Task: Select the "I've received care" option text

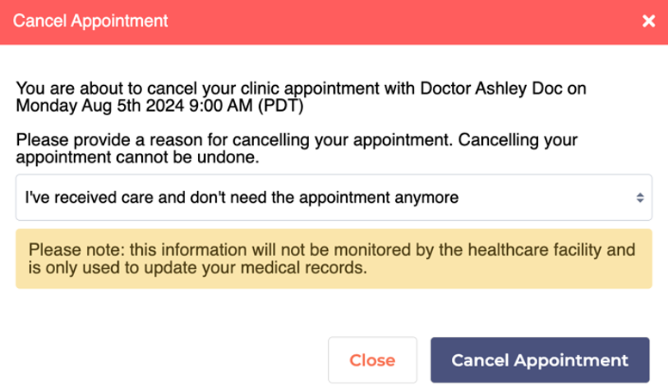Action: (241, 198)
